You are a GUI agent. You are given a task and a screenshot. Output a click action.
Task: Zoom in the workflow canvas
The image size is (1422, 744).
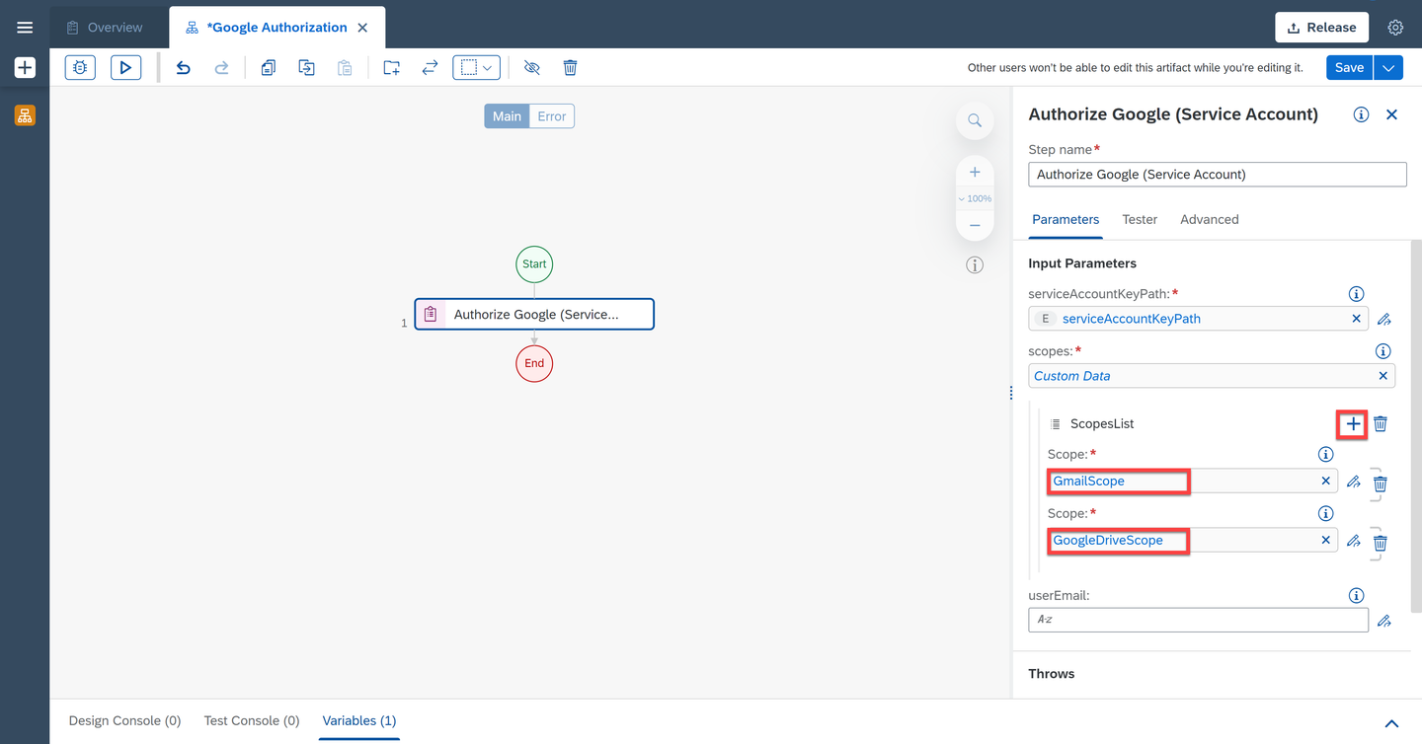pyautogui.click(x=975, y=172)
